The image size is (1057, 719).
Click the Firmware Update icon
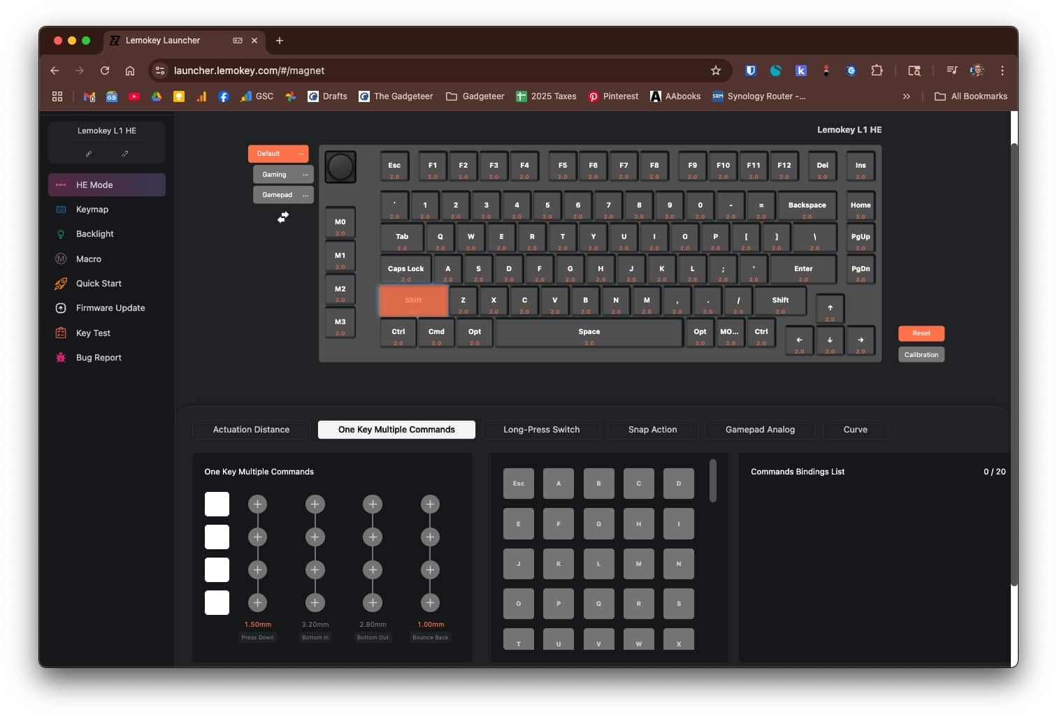point(61,308)
